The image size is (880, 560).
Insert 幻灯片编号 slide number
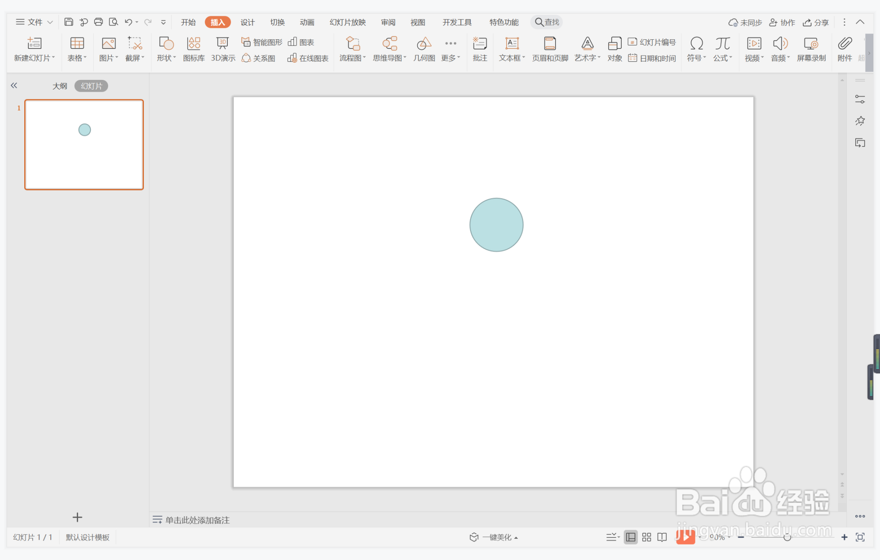[x=652, y=42]
